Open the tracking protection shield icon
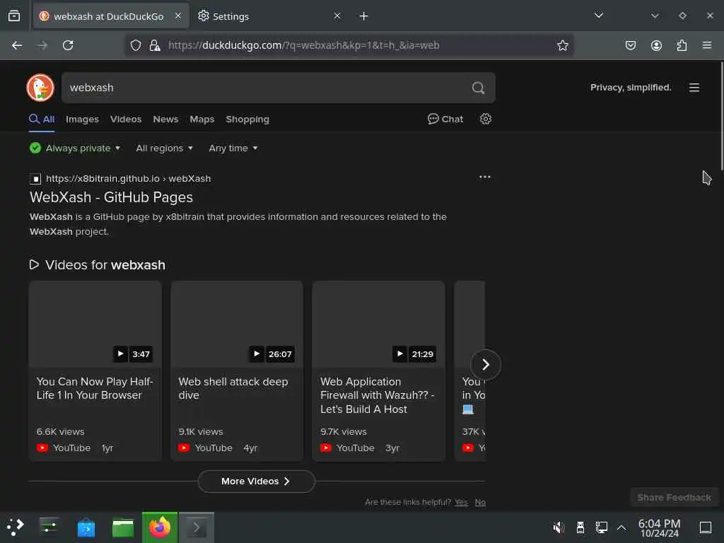This screenshot has width=724, height=543. [135, 45]
